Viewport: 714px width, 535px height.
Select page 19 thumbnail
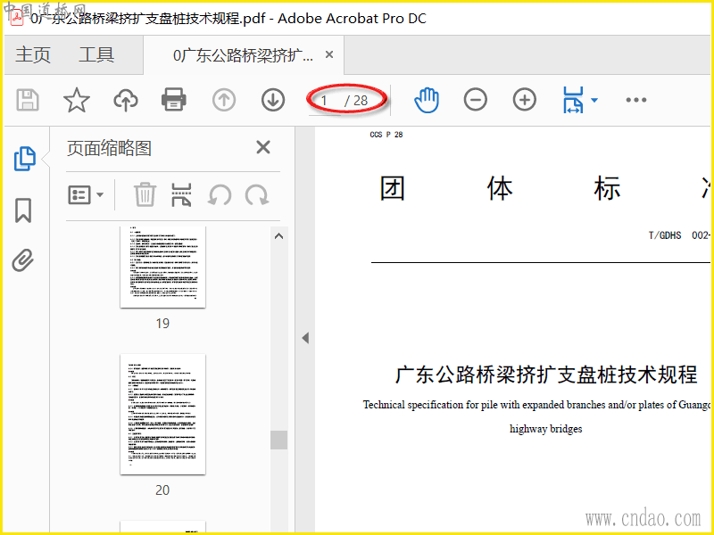point(163,267)
